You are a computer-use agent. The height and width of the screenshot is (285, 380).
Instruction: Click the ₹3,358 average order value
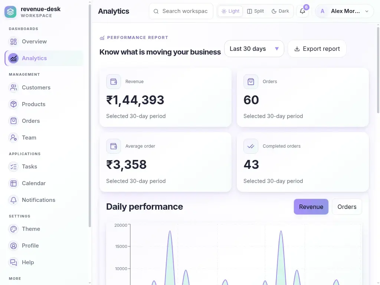[x=126, y=165]
